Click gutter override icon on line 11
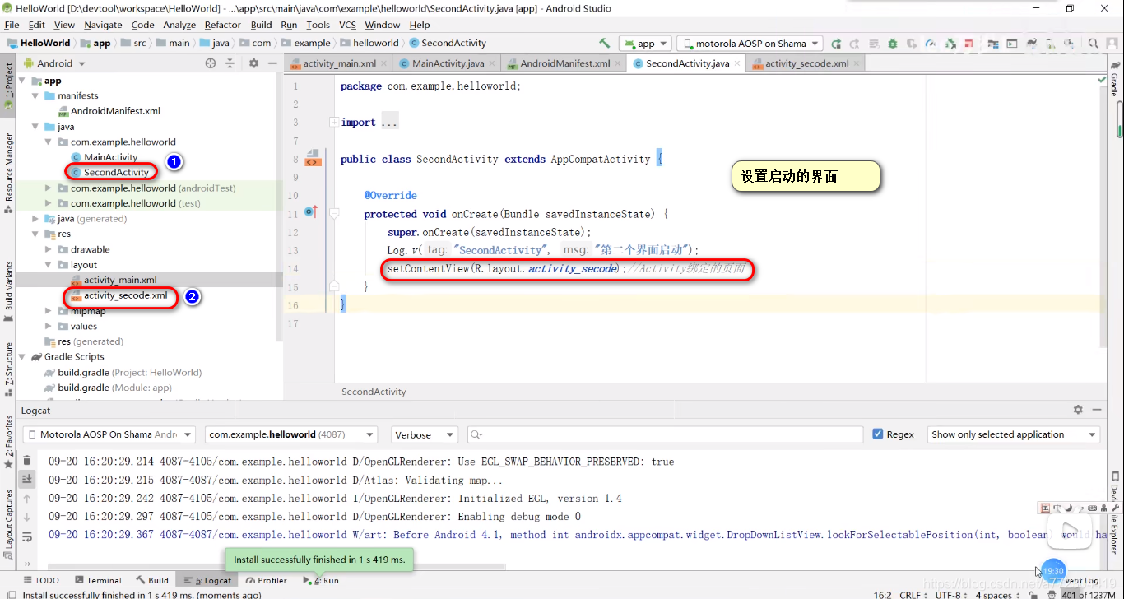 [x=311, y=212]
